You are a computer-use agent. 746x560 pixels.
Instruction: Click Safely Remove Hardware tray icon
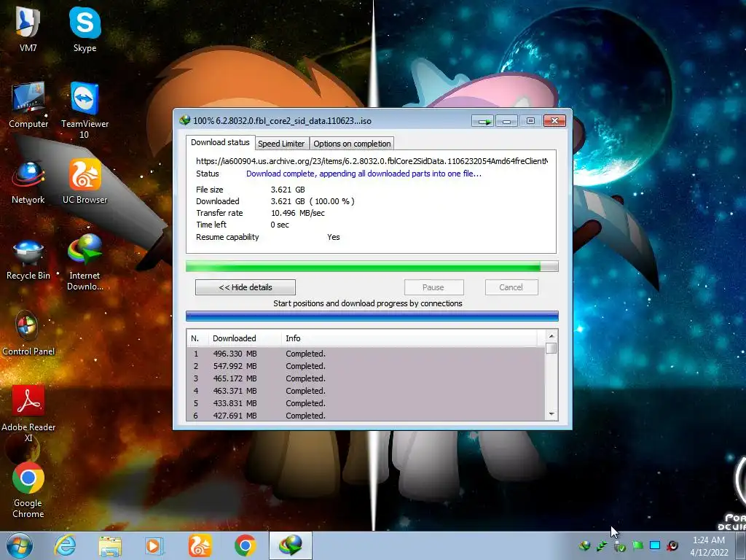(619, 547)
